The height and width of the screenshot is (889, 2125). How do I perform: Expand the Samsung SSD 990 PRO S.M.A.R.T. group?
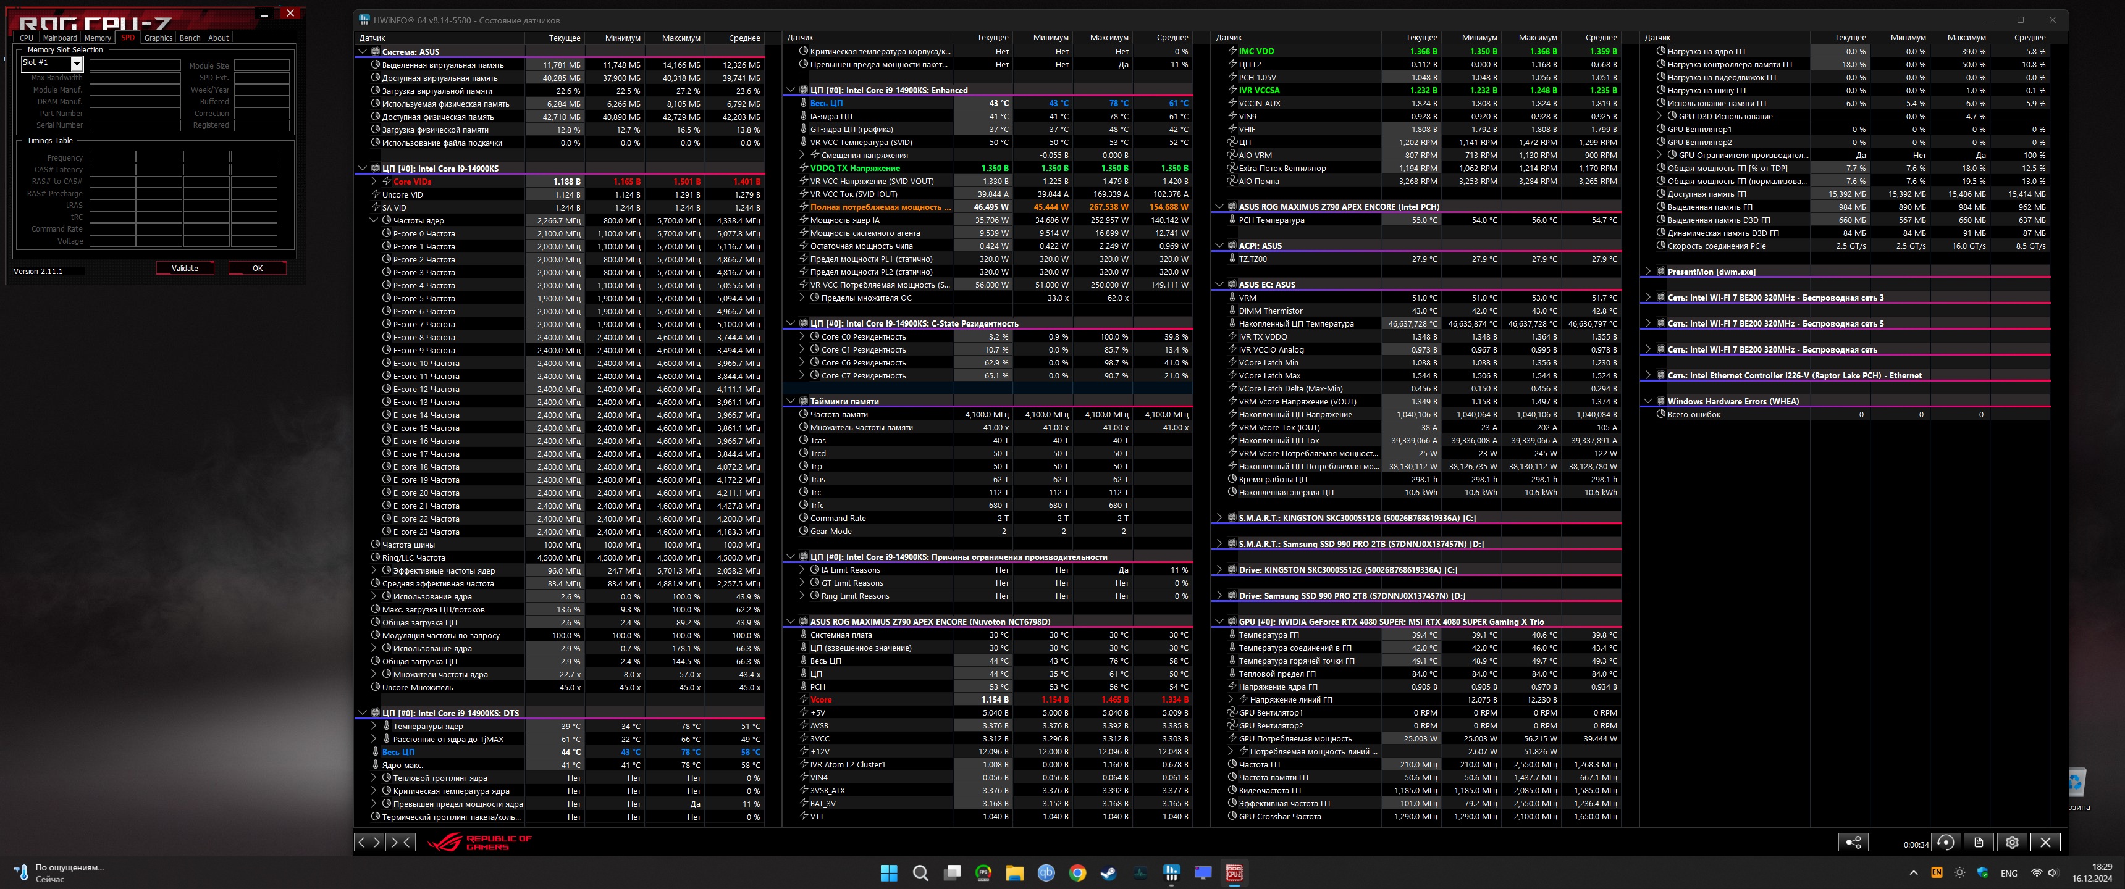click(x=1219, y=545)
